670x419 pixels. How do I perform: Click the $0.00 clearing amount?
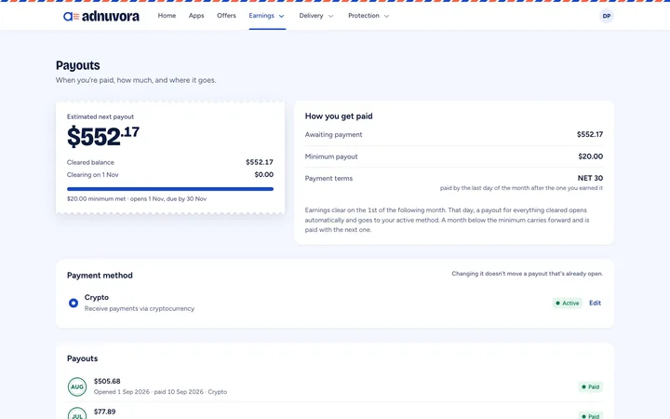click(x=264, y=175)
